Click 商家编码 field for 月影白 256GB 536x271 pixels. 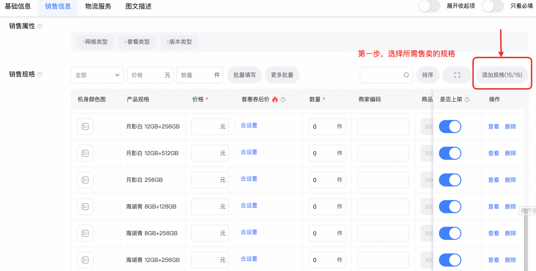(383, 180)
